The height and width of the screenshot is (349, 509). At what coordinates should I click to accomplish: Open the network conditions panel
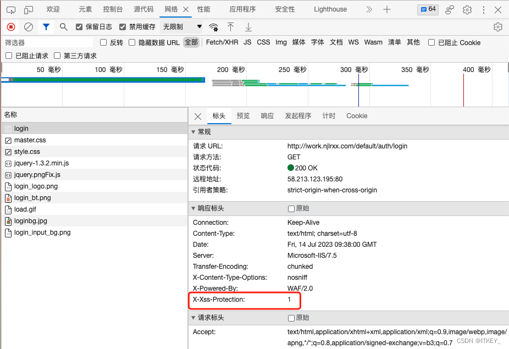click(x=213, y=26)
